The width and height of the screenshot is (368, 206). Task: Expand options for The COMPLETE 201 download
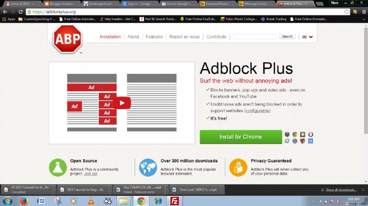click(167, 189)
